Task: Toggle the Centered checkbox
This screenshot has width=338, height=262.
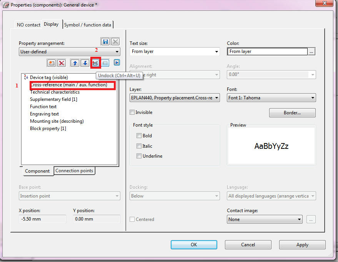Action: [132, 219]
